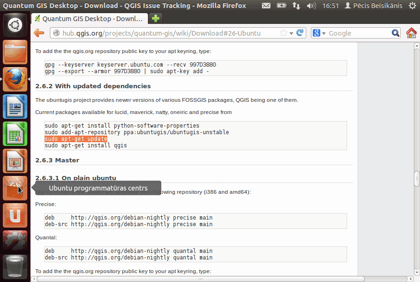The width and height of the screenshot is (420, 282).
Task: Open the Ubuntu Dash home launcher
Action: (15, 25)
